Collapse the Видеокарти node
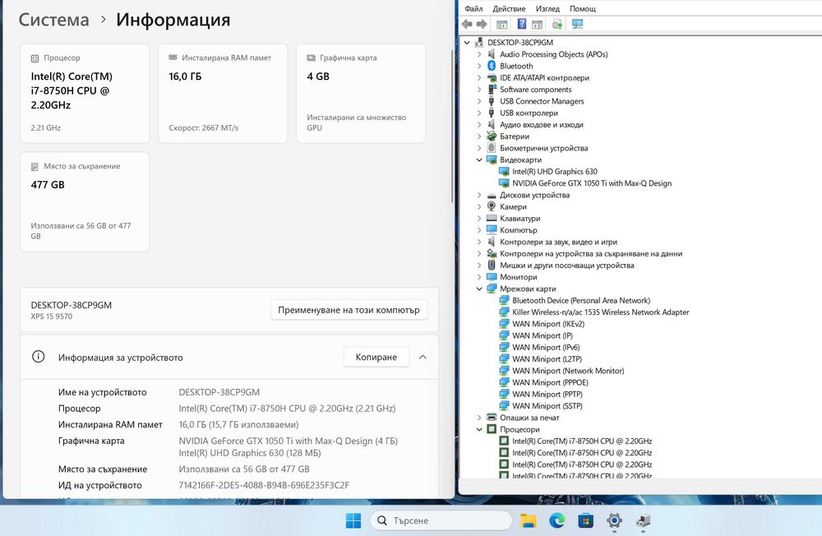822x536 pixels. point(479,160)
